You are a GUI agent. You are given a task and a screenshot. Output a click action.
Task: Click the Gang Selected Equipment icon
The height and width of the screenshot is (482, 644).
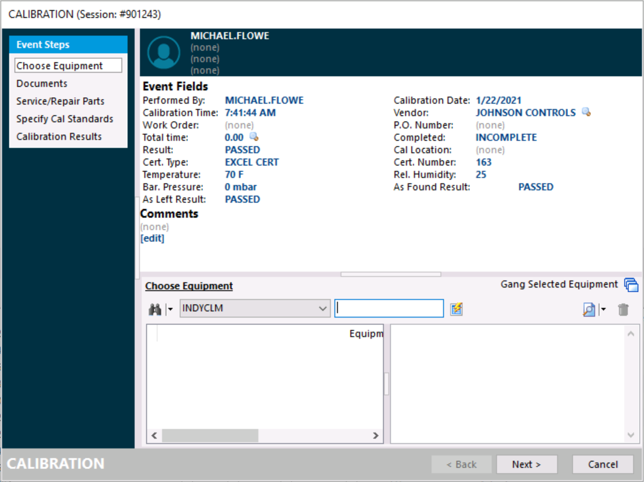click(631, 285)
